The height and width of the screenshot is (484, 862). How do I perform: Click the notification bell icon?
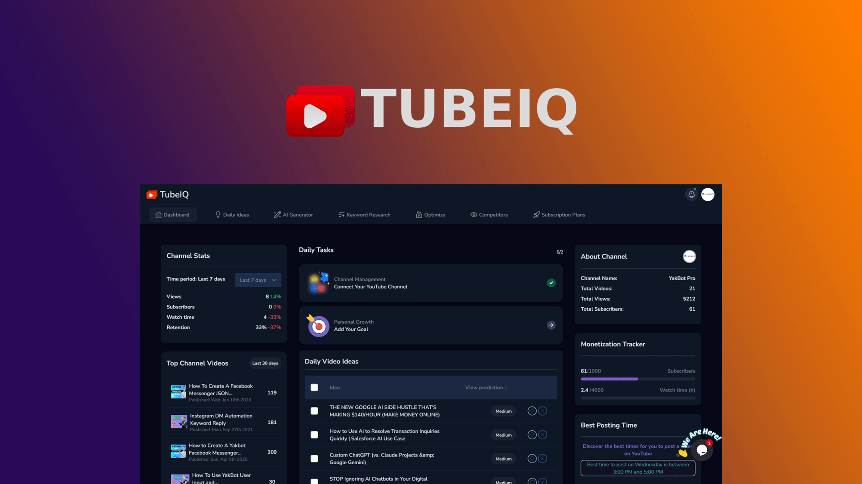[690, 194]
